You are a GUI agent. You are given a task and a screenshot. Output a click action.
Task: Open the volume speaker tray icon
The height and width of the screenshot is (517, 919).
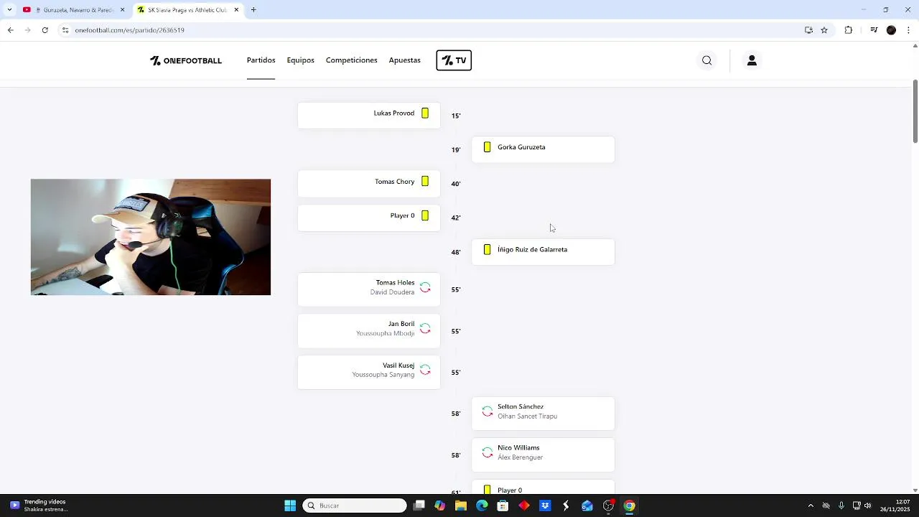[x=868, y=506]
